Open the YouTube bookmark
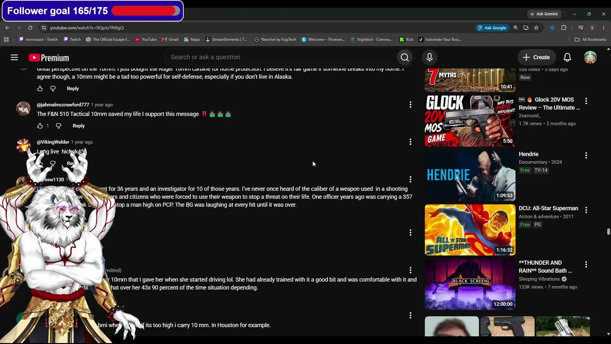 (x=146, y=40)
